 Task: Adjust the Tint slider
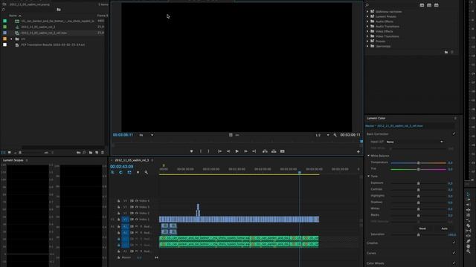pos(418,169)
